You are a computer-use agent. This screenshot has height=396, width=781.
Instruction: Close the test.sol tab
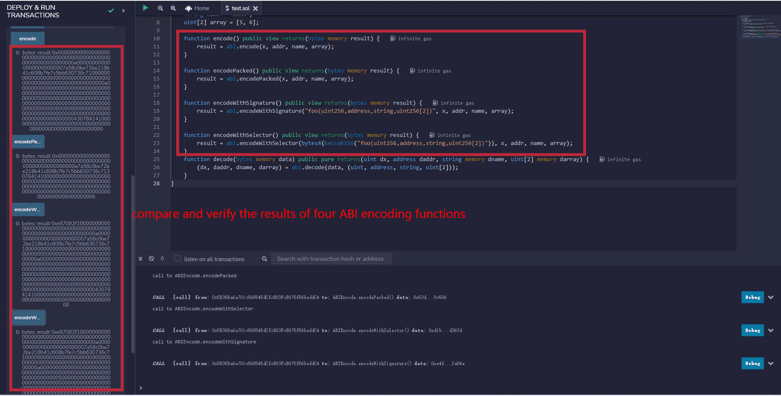pos(255,8)
